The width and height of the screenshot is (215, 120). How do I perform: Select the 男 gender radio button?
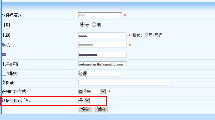click(94, 25)
